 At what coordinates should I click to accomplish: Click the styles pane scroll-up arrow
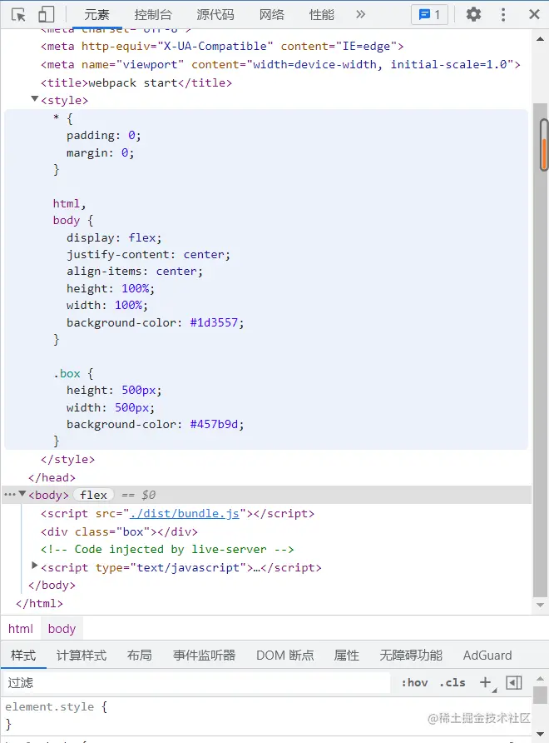540,679
